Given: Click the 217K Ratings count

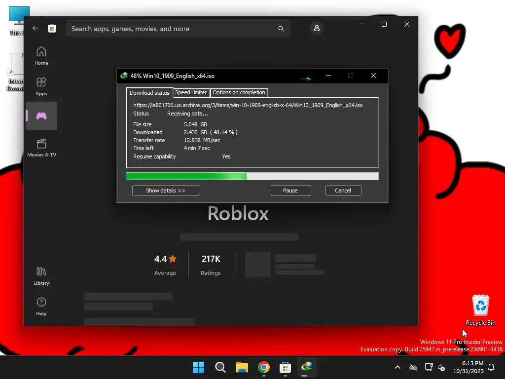Looking at the screenshot, I should 211,265.
